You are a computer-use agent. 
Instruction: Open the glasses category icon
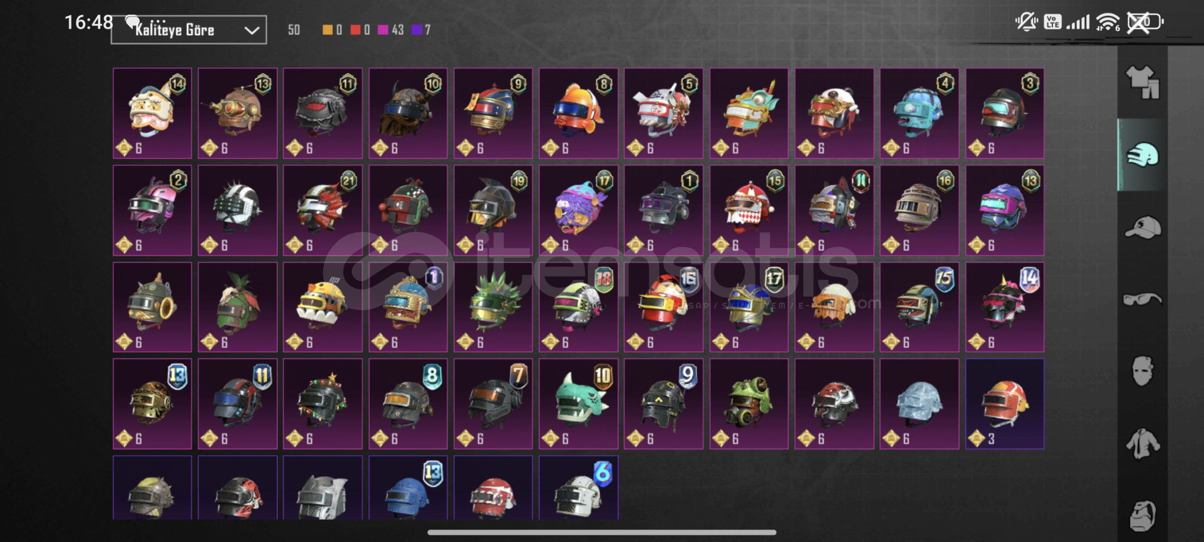point(1142,300)
